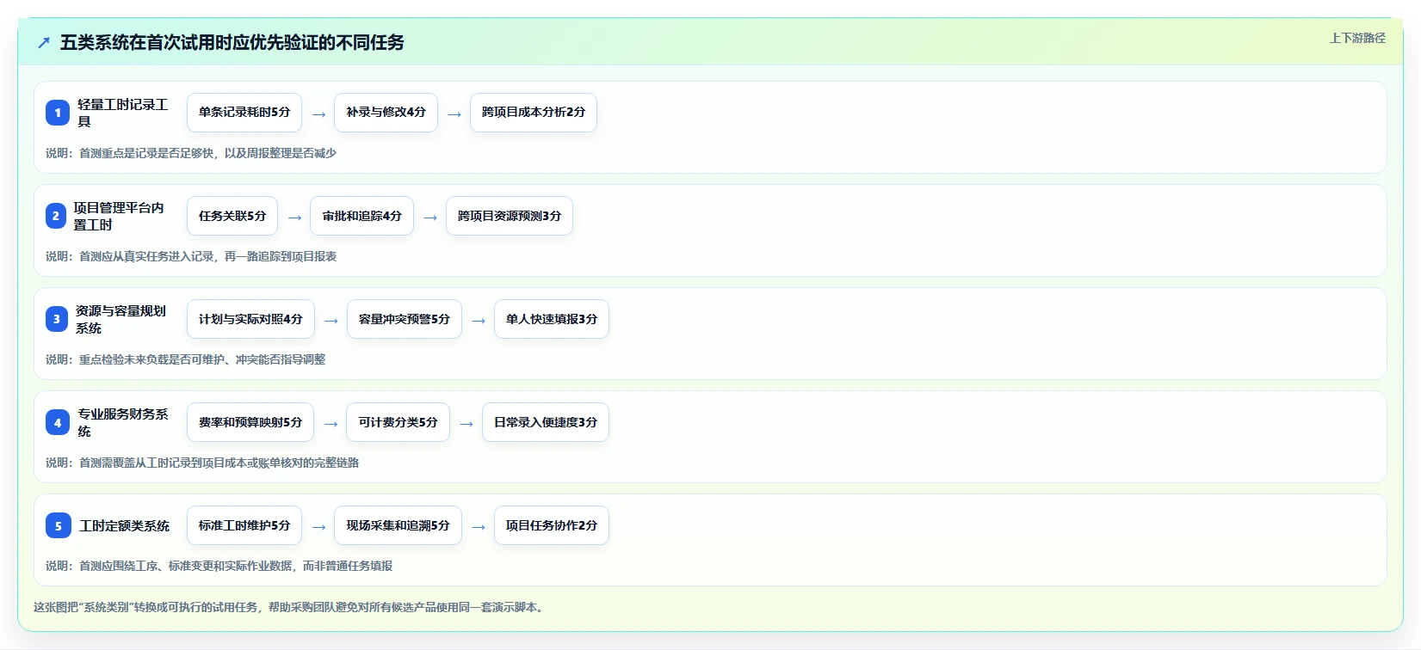Click the note 说明：首测需覆盖从工时记录到项目成本
Image resolution: width=1421 pixels, height=650 pixels.
pos(202,463)
